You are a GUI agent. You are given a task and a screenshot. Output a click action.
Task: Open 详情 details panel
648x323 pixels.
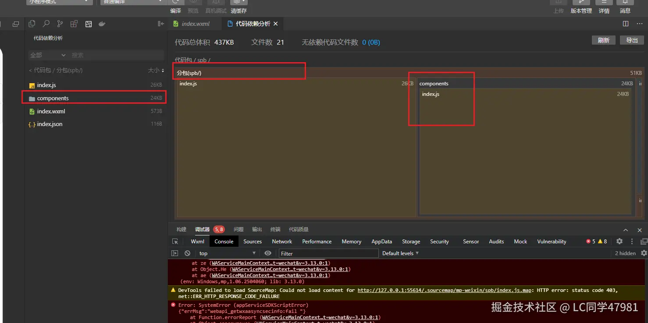(604, 11)
